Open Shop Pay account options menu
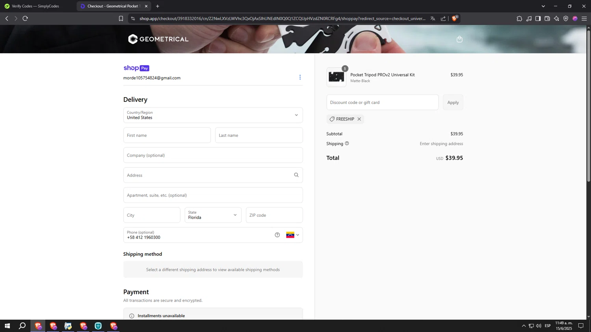591x332 pixels. (x=300, y=77)
